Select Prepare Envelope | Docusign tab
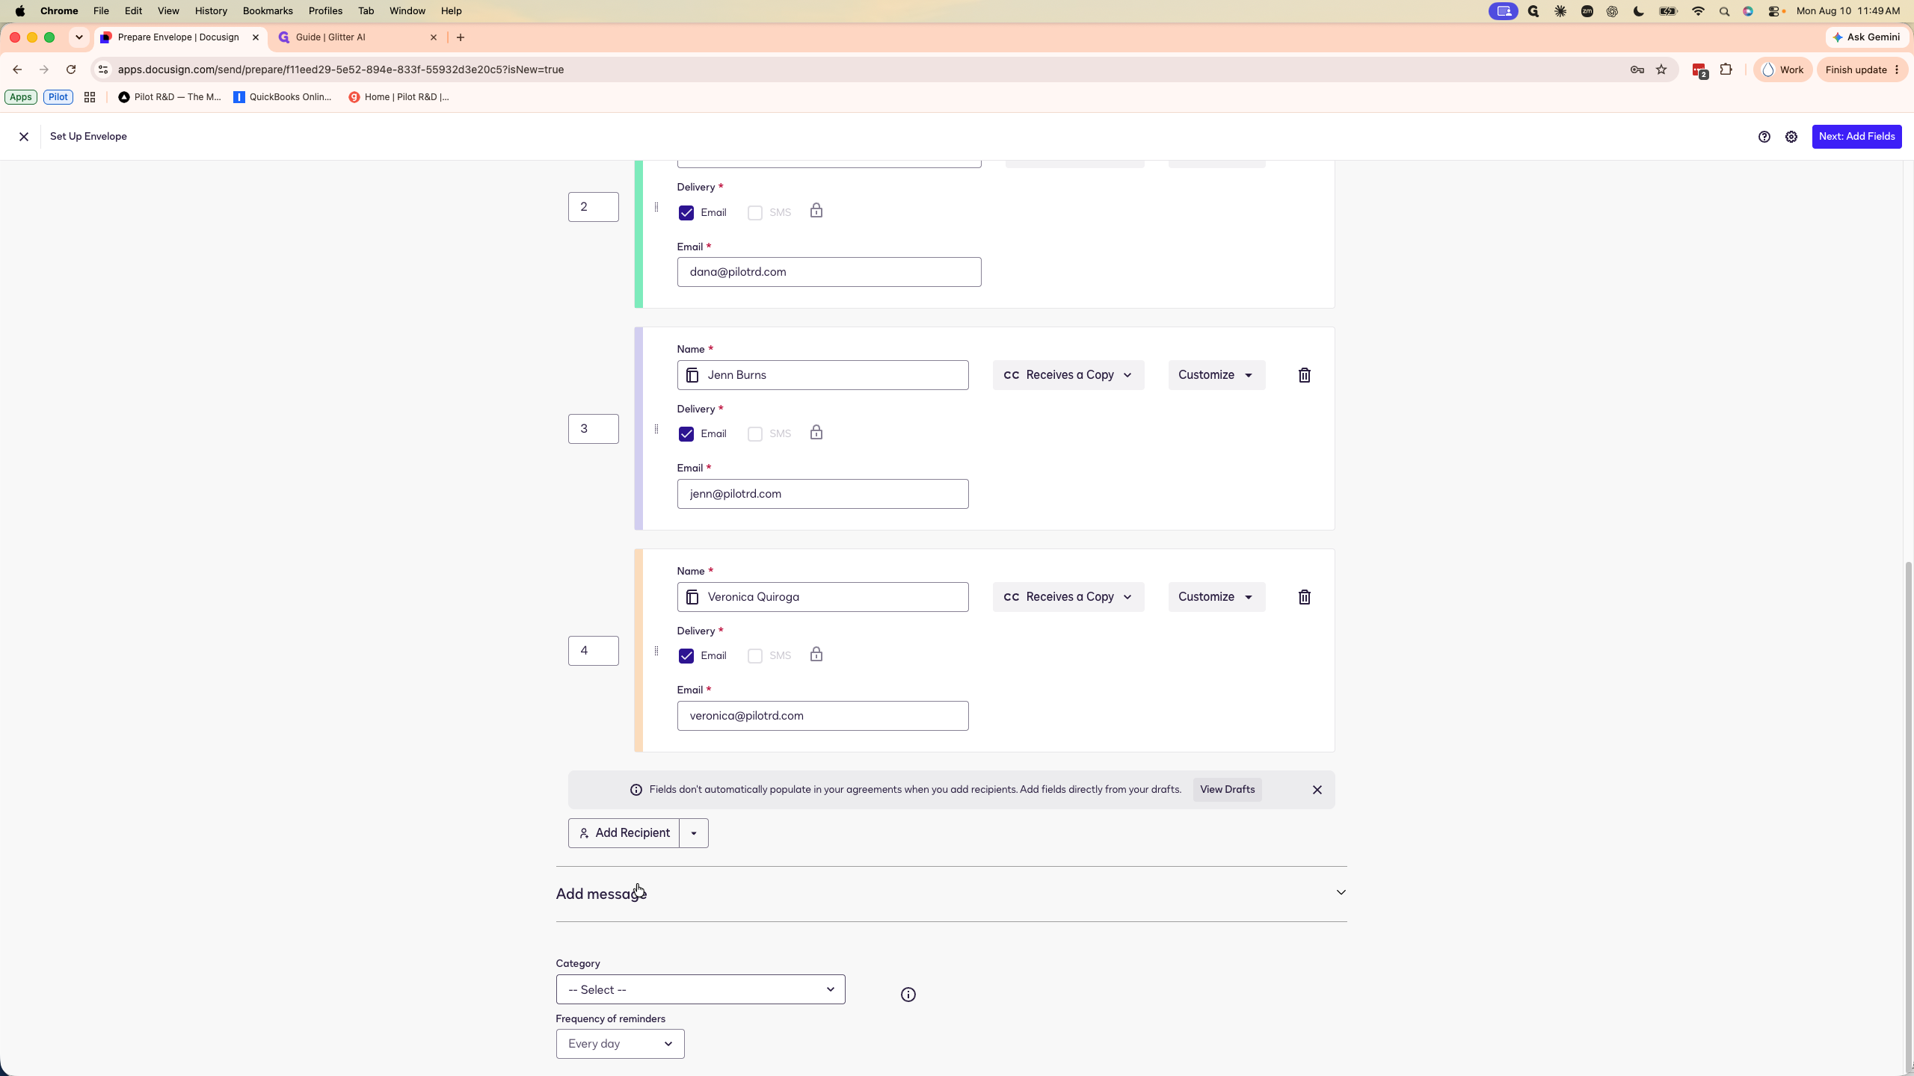The image size is (1914, 1076). [179, 37]
